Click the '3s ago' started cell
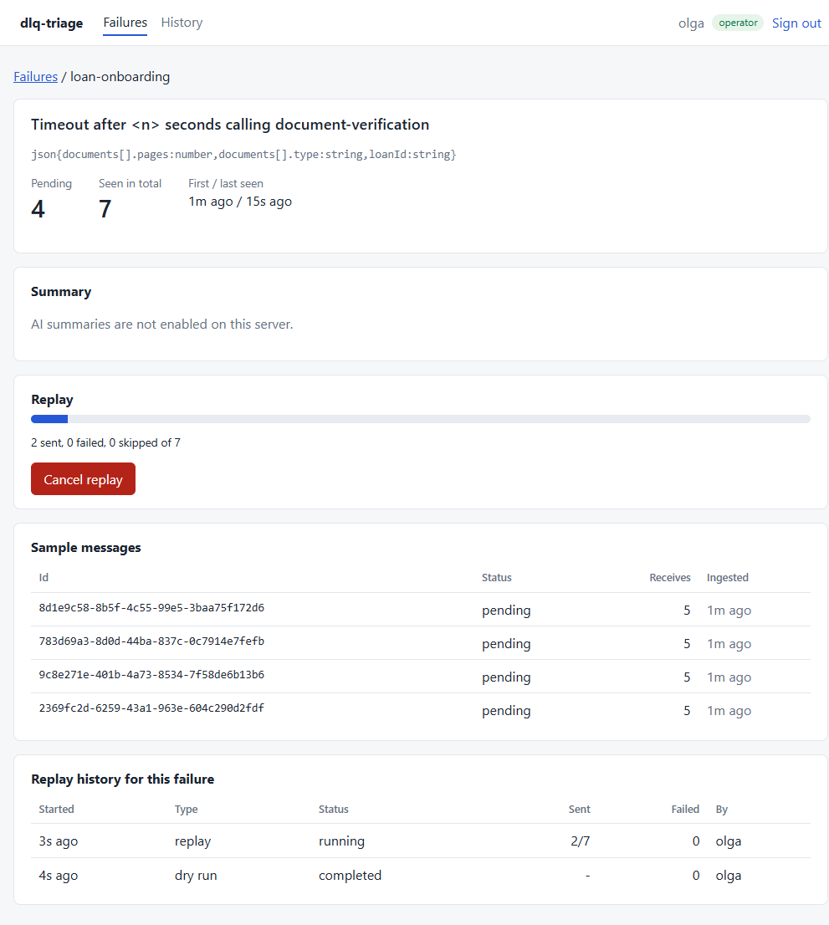This screenshot has width=829, height=925. (59, 841)
